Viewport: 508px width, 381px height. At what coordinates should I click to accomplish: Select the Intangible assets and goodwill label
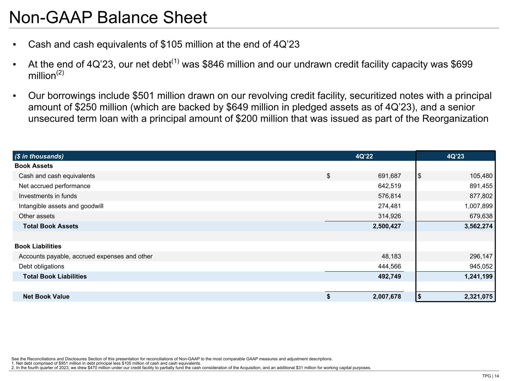click(61, 206)
